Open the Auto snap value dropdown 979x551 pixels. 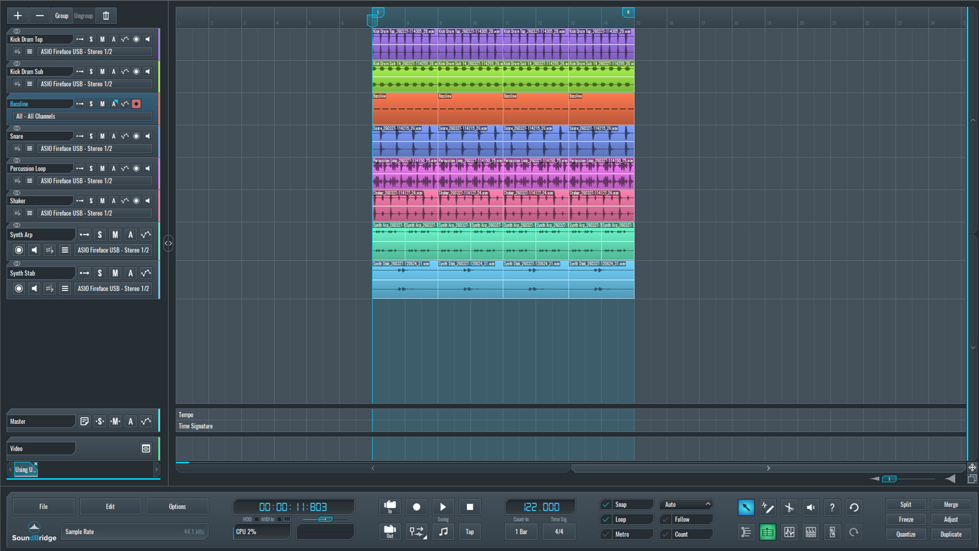click(x=686, y=505)
